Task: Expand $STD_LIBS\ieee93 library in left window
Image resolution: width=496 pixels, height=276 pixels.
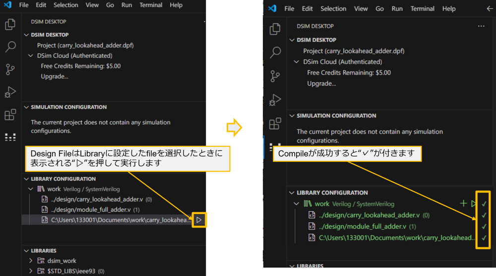Action: click(x=31, y=271)
